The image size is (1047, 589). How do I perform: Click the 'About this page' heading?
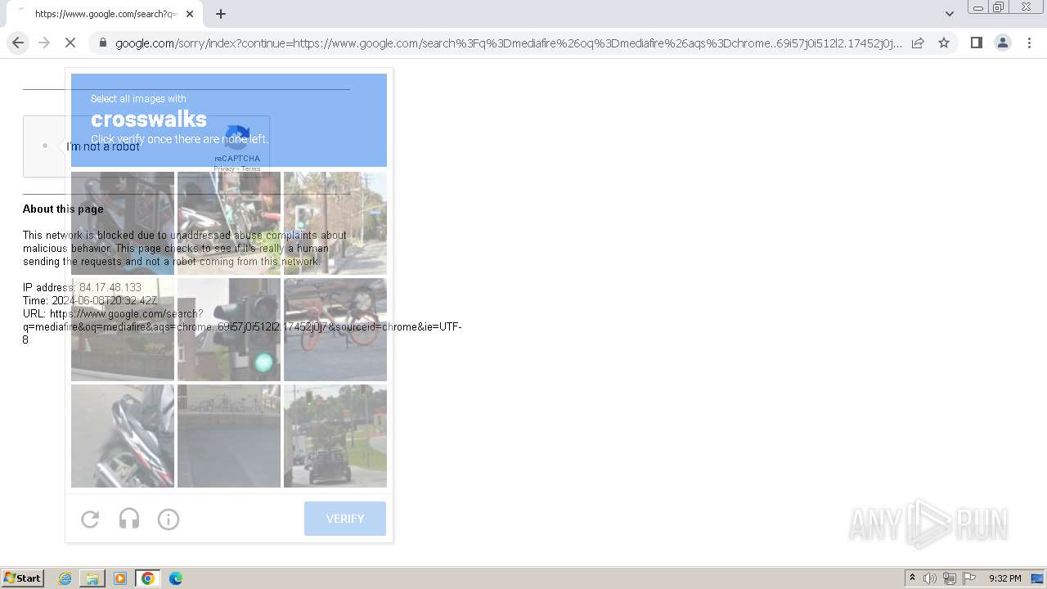(63, 209)
